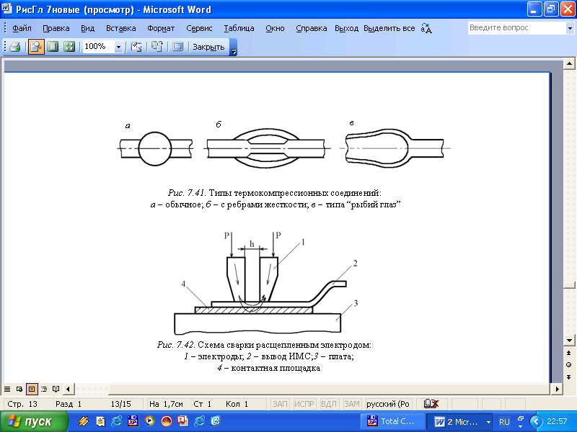Click inside the 100% zoom value field
The image size is (577, 432).
99,47
